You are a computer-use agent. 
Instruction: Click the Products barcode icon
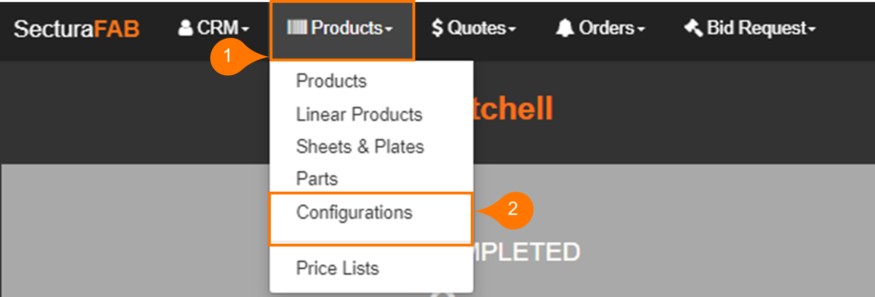297,27
